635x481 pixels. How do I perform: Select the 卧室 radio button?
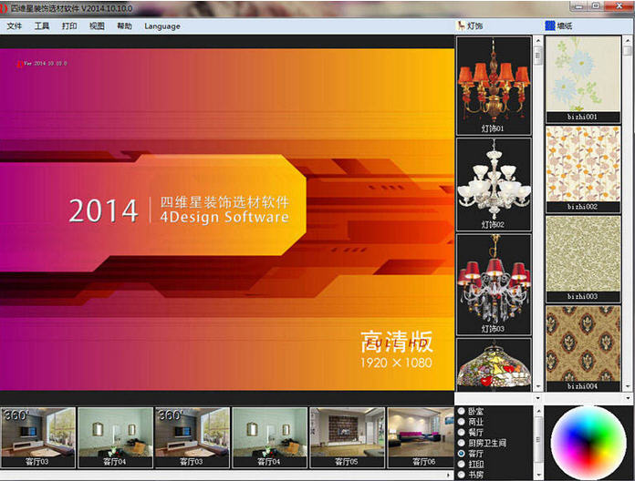click(x=462, y=411)
